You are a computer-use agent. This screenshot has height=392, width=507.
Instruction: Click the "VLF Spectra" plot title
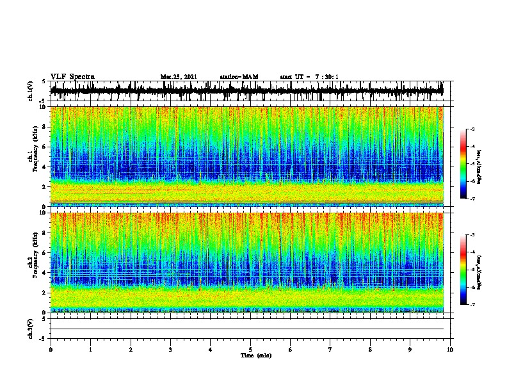pyautogui.click(x=72, y=77)
